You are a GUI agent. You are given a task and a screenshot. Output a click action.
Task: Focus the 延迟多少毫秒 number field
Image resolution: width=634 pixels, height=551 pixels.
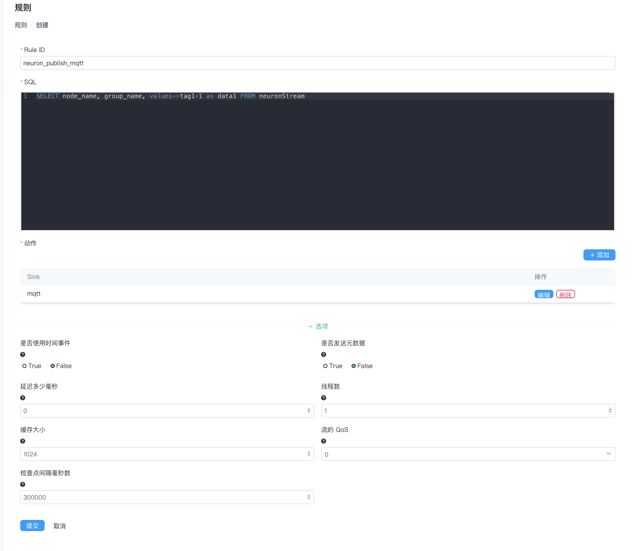point(167,411)
